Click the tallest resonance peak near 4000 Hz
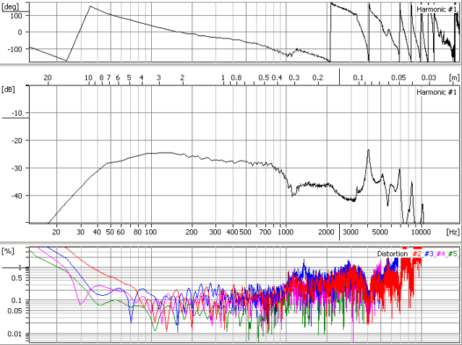 point(368,150)
